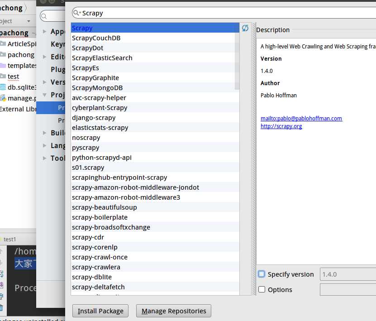This screenshot has width=376, height=321.
Task: Select the scrapy-amazon-robot-middleware3 package
Action: pyautogui.click(x=155, y=197)
